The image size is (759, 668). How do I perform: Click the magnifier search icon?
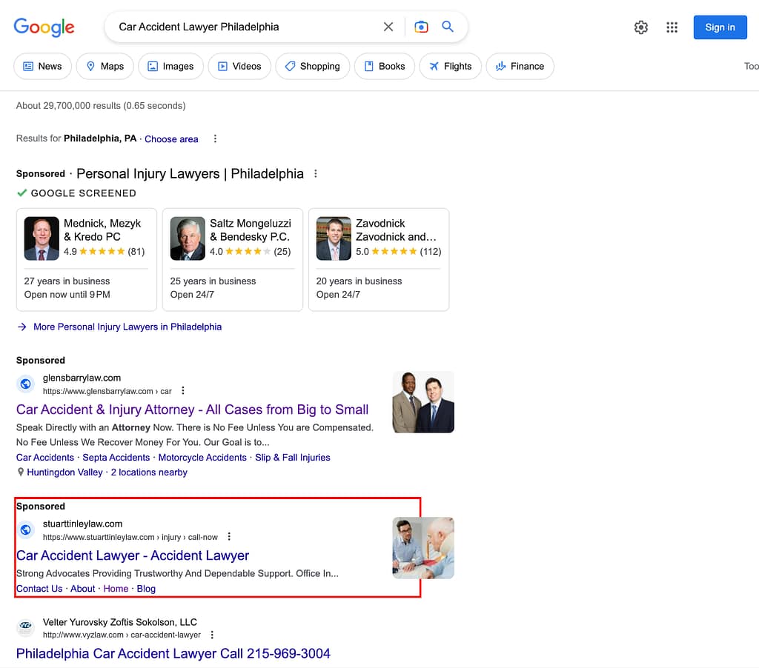click(x=448, y=27)
